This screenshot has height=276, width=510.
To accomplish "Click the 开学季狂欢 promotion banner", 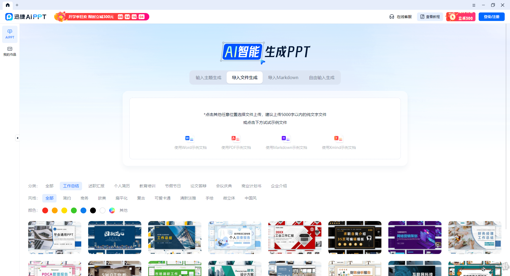I will 102,17.
